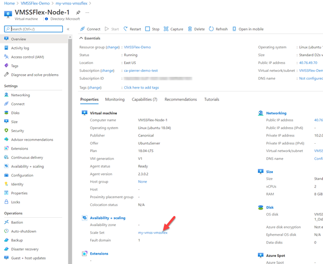This screenshot has height=264, width=323.
Task: Switch to the Monitoring tab
Action: point(115,99)
